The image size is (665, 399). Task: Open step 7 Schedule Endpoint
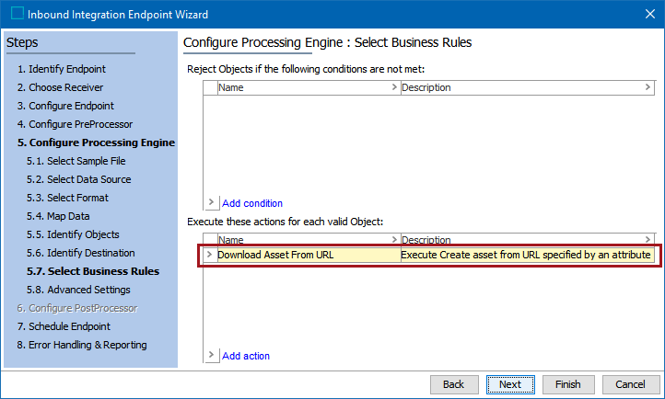pos(64,326)
